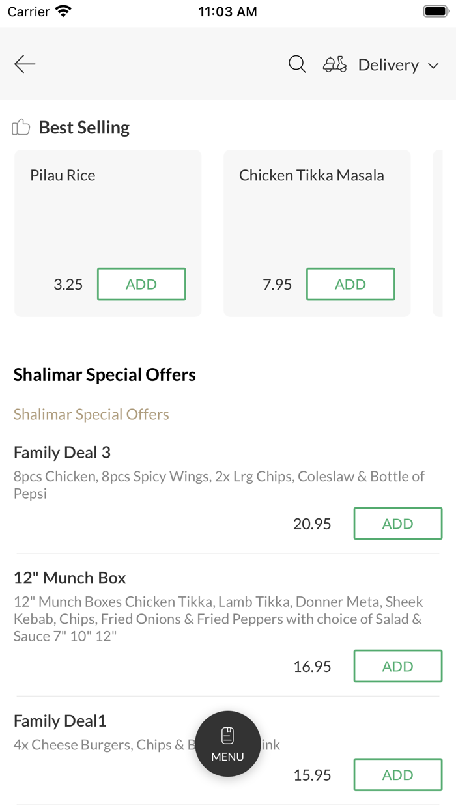Tap the 11:03 AM clock display
Screen dimensions: 456x810
[227, 10]
